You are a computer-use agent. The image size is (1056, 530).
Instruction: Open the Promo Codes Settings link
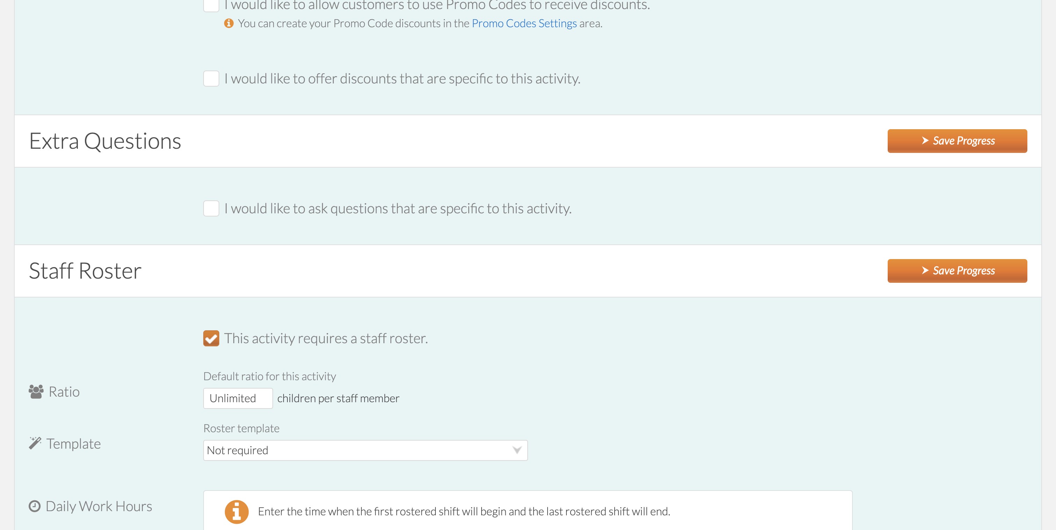[524, 23]
